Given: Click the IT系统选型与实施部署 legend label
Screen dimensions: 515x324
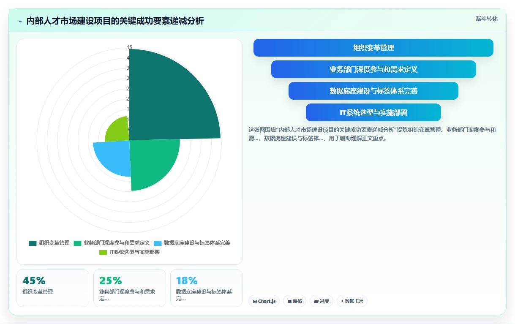Looking at the screenshot, I should (134, 252).
